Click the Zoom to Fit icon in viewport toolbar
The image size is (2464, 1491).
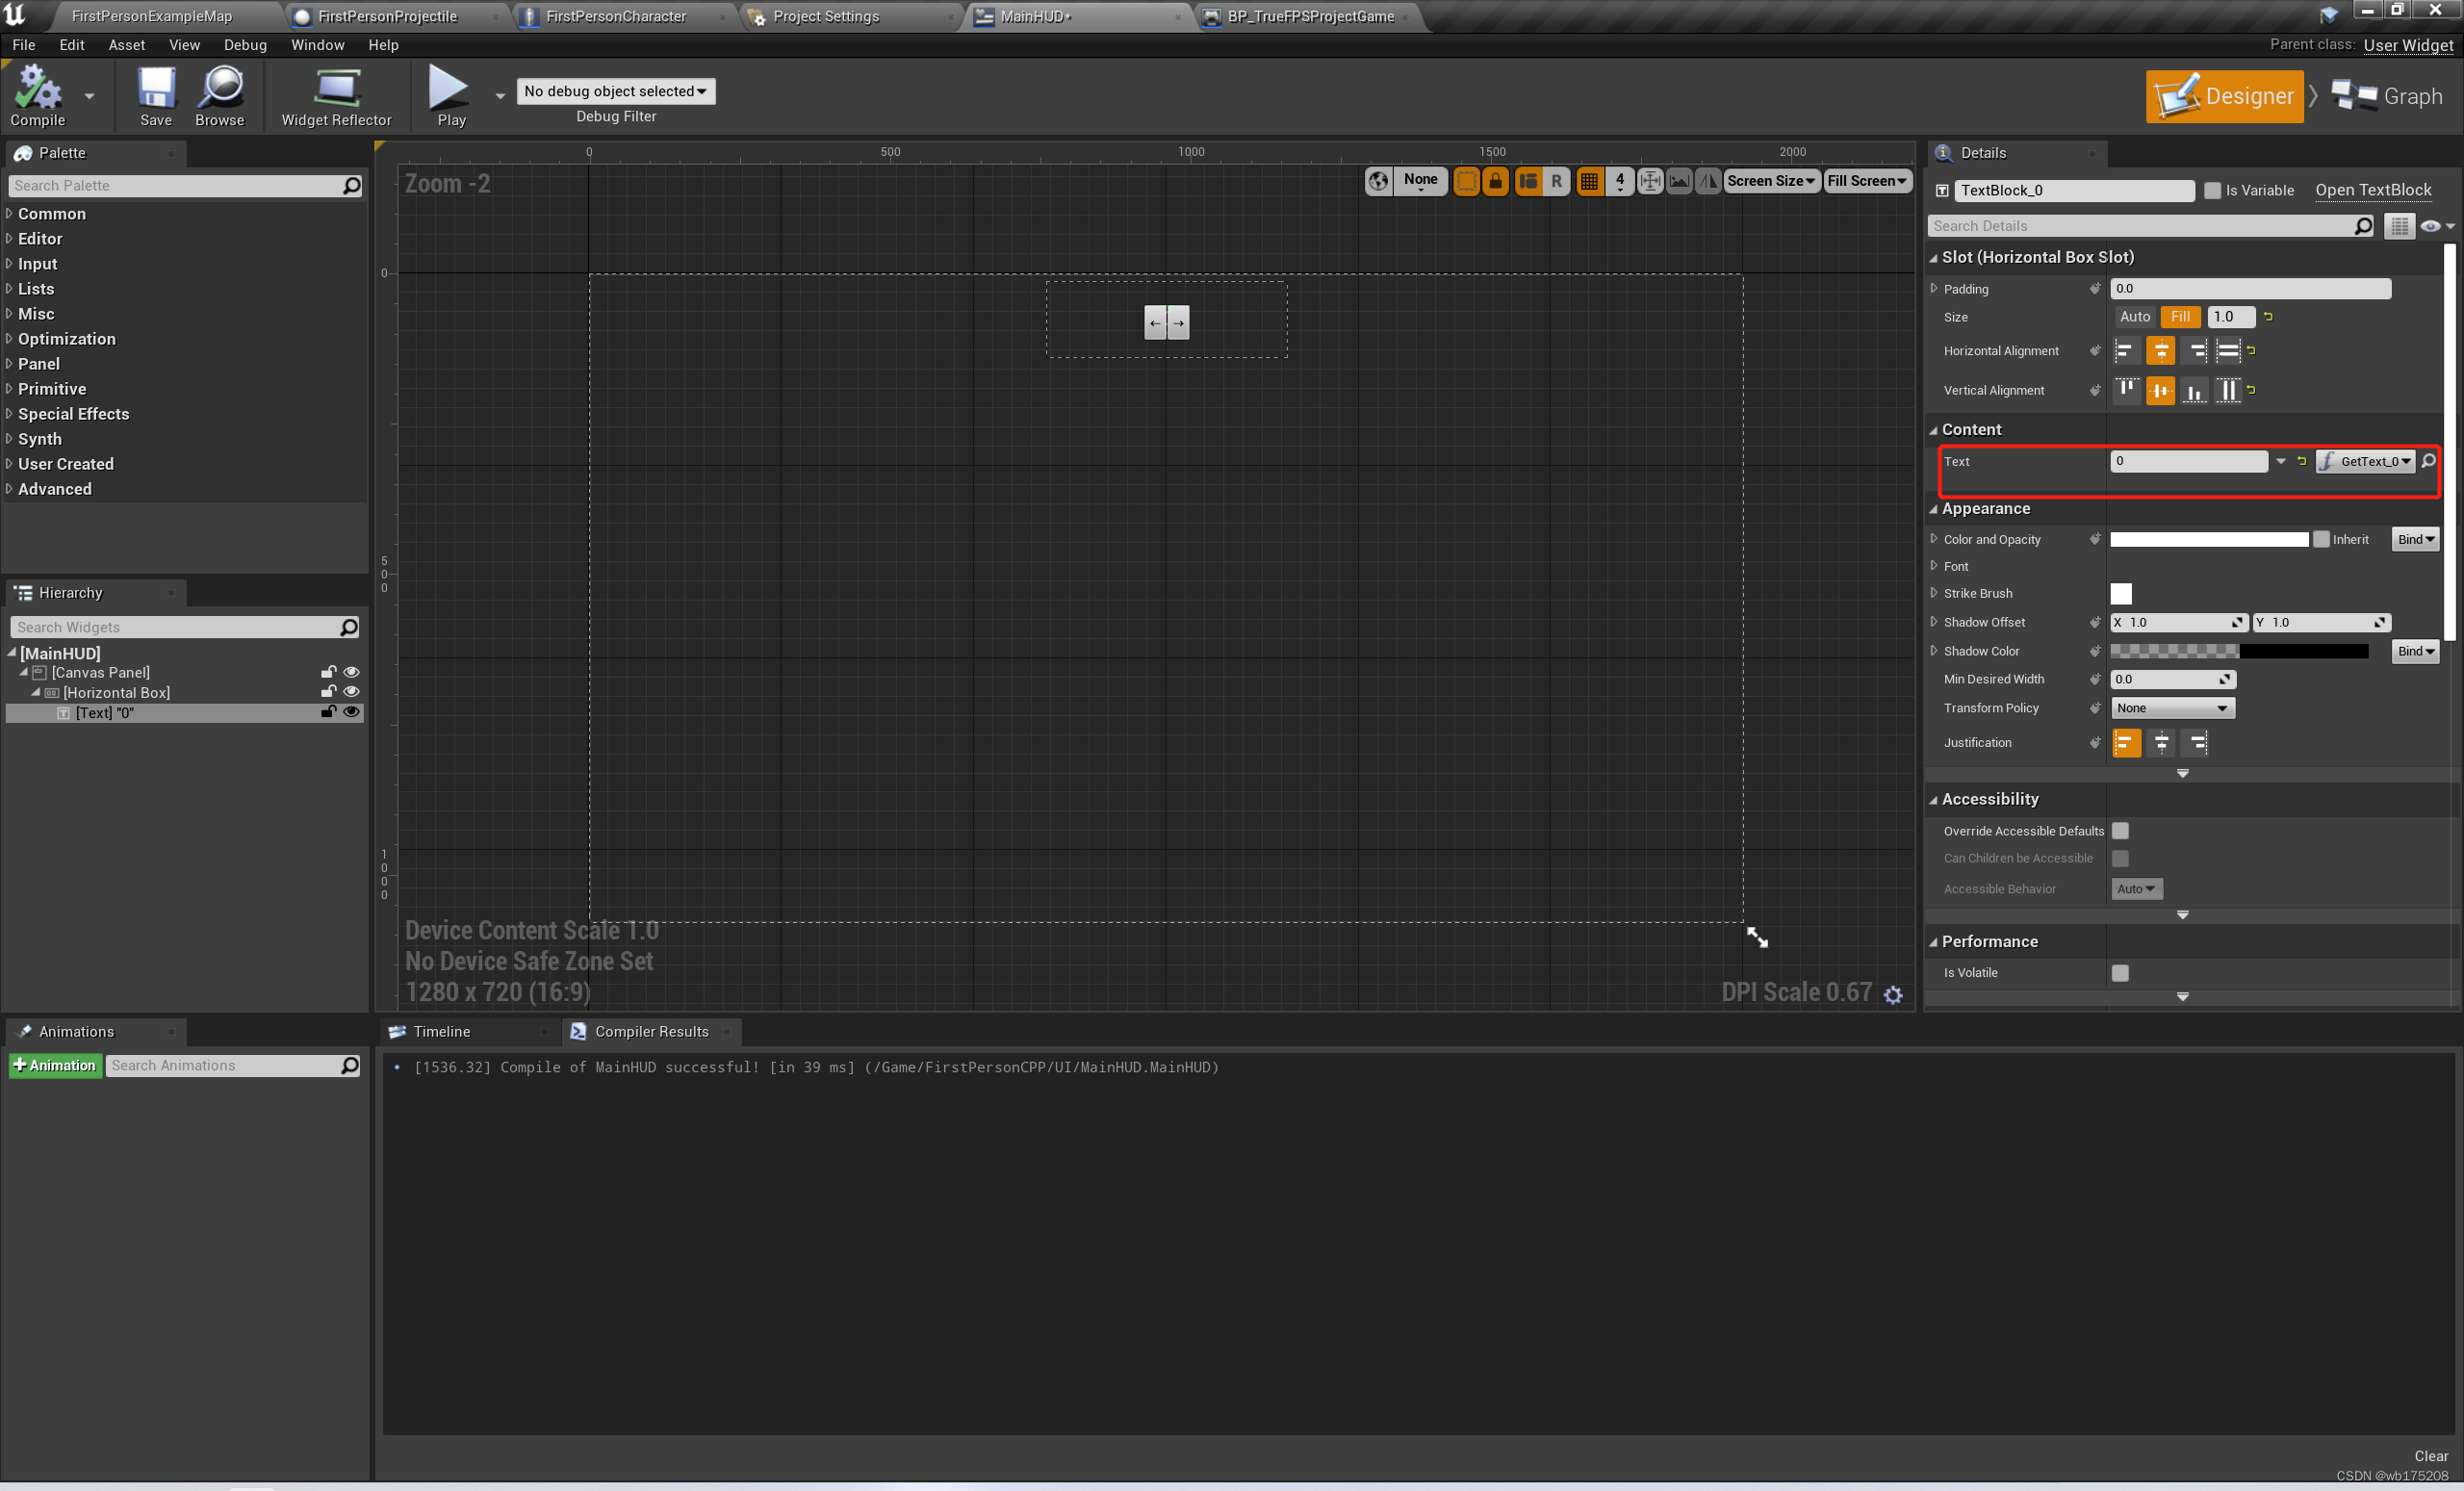1650,181
